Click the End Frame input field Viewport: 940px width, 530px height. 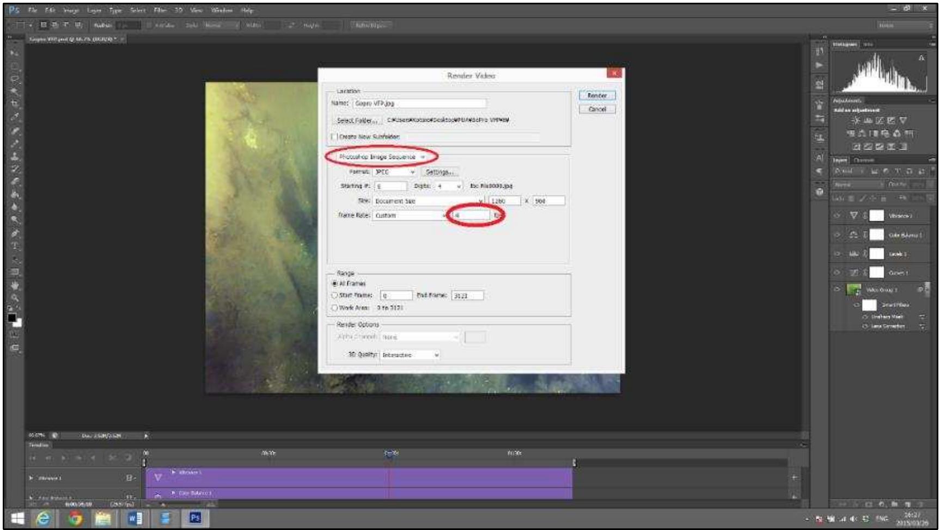pyautogui.click(x=467, y=295)
